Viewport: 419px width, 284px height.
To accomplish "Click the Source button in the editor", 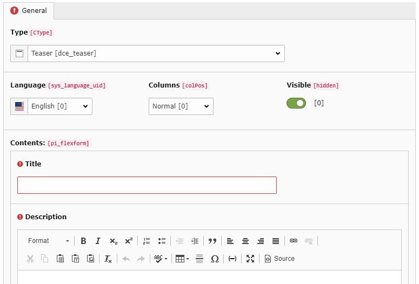I will coord(280,259).
